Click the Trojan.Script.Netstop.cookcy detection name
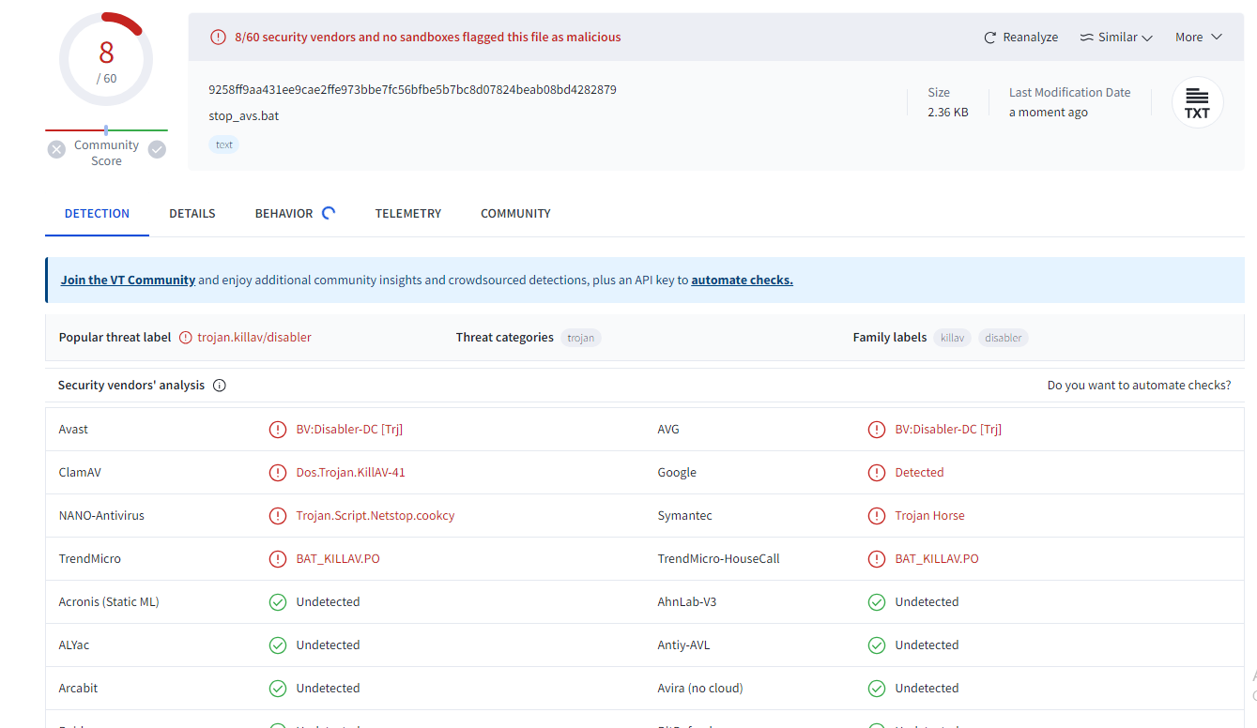Image resolution: width=1257 pixels, height=728 pixels. point(376,516)
